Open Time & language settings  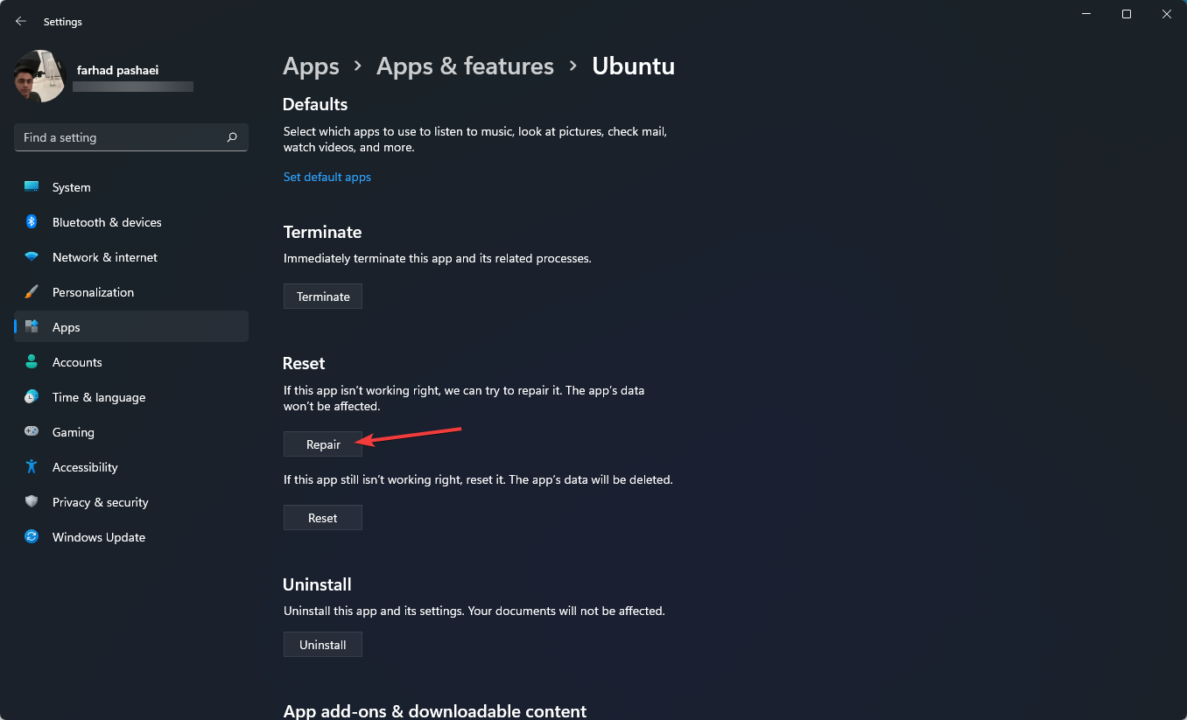click(x=31, y=396)
